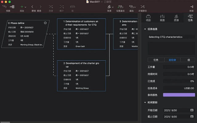
Task: Click the Undo (撤销) left arrow
Action: 33,6
